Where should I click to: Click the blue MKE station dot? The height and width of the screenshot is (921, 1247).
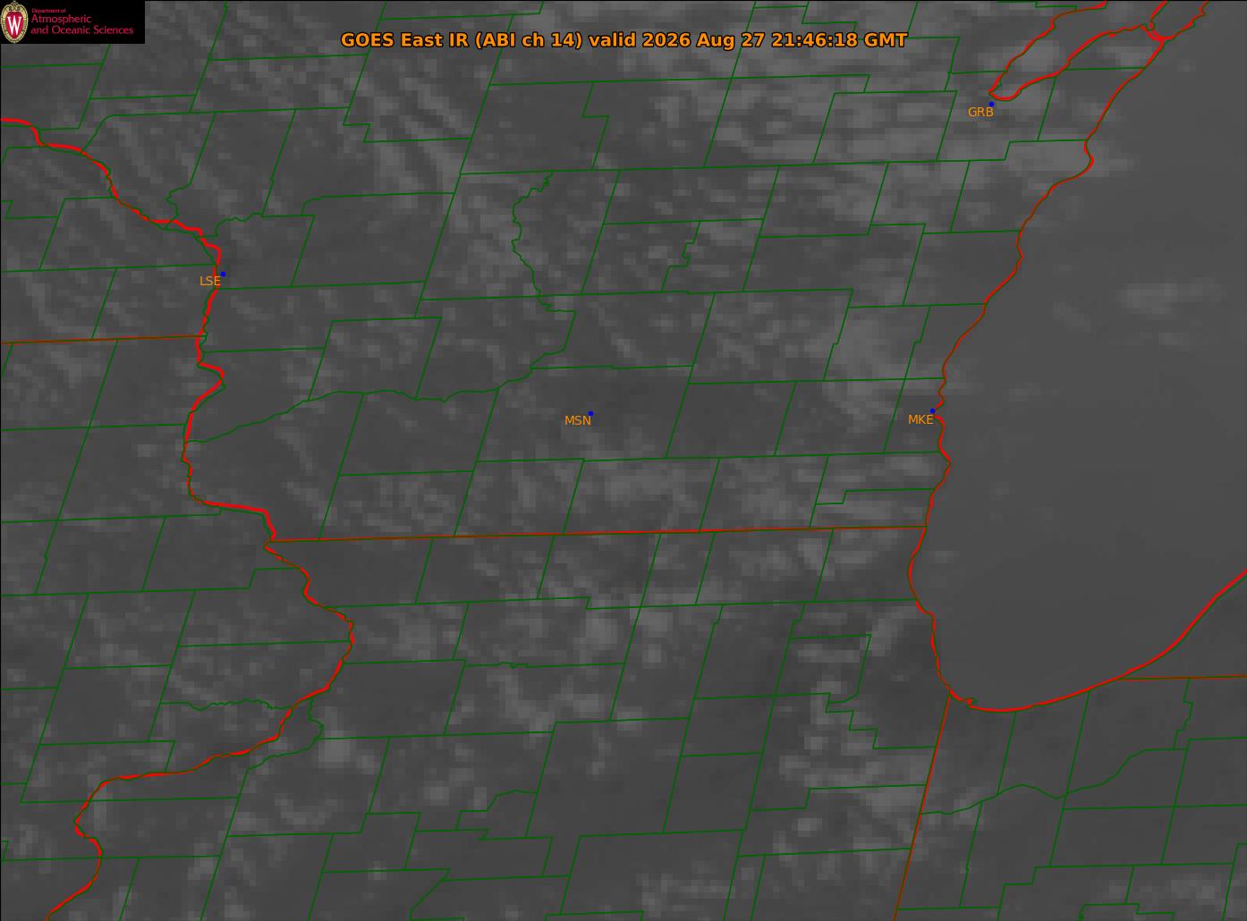click(932, 410)
